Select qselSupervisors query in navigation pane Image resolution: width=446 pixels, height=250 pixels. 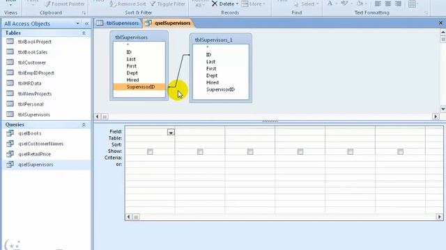(x=46, y=165)
